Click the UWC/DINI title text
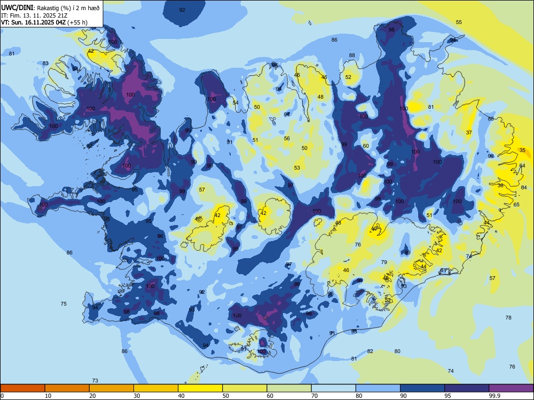Image resolution: width=534 pixels, height=400 pixels. pyautogui.click(x=17, y=8)
